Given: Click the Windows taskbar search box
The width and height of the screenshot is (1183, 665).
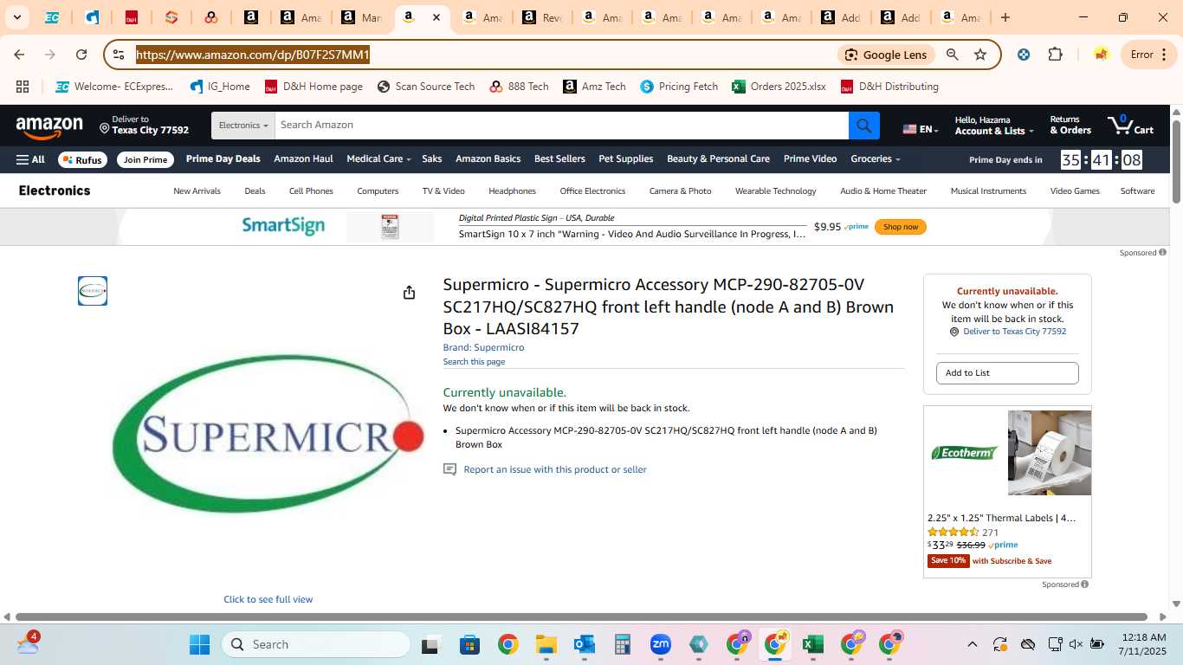Looking at the screenshot, I should (x=316, y=644).
